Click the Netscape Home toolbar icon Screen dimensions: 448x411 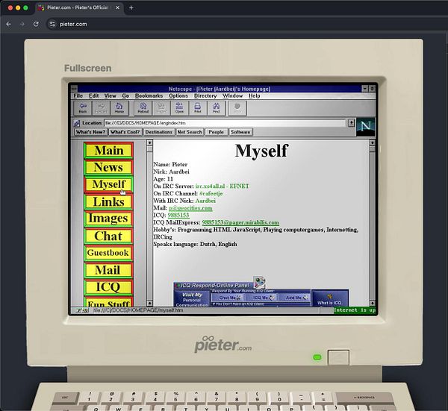(119, 108)
